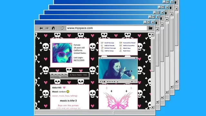
Task: Close the second window behind the front
Action: click(x=157, y=17)
